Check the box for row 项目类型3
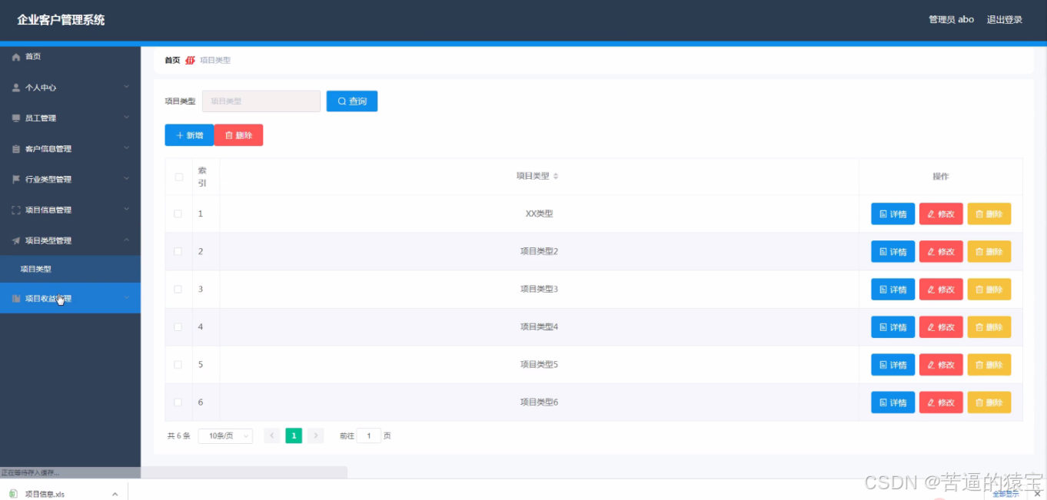Image resolution: width=1047 pixels, height=500 pixels. coord(178,289)
